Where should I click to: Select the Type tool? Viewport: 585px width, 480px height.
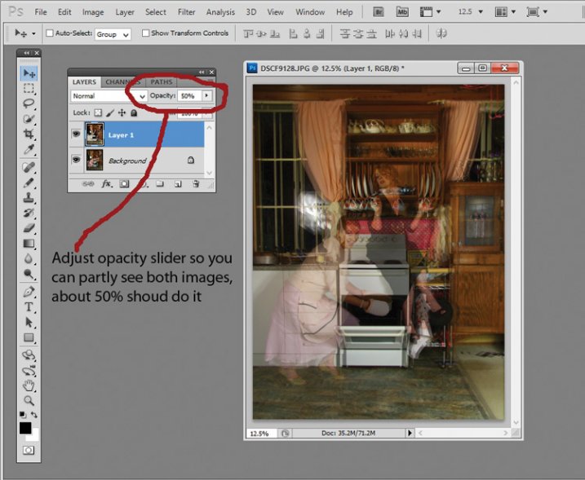pos(29,307)
